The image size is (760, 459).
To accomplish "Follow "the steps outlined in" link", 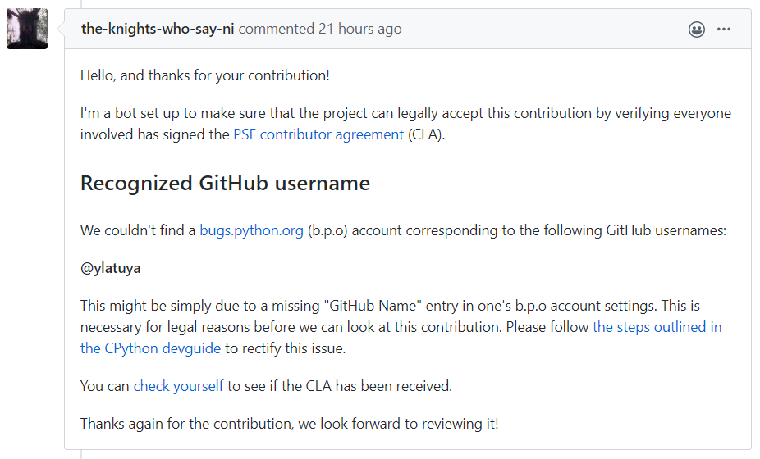I will 657,326.
